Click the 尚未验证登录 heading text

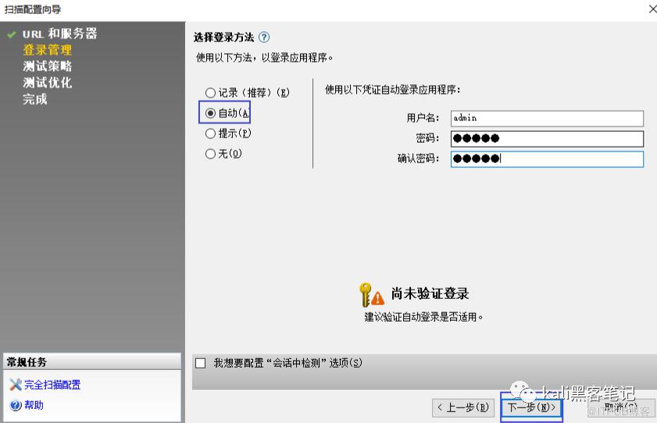pos(430,293)
